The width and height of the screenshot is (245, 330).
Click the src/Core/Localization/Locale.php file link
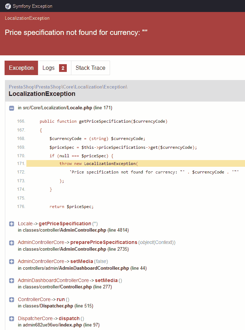(x=58, y=108)
